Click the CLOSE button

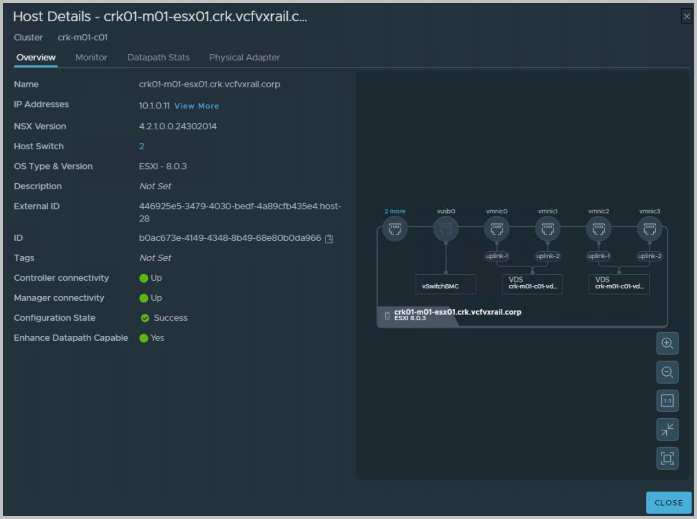click(x=669, y=502)
